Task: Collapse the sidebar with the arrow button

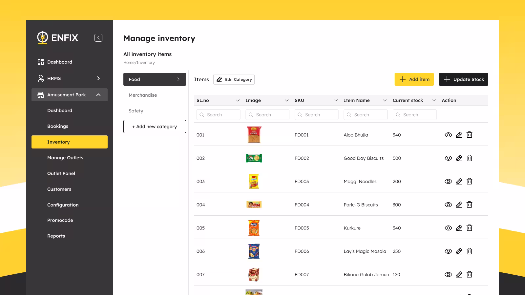Action: pyautogui.click(x=98, y=38)
